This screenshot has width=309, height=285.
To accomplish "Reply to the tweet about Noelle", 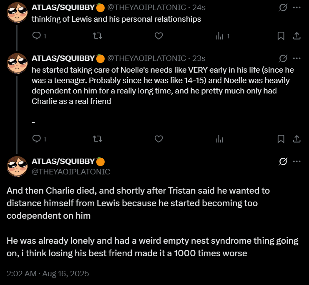I will pos(36,139).
